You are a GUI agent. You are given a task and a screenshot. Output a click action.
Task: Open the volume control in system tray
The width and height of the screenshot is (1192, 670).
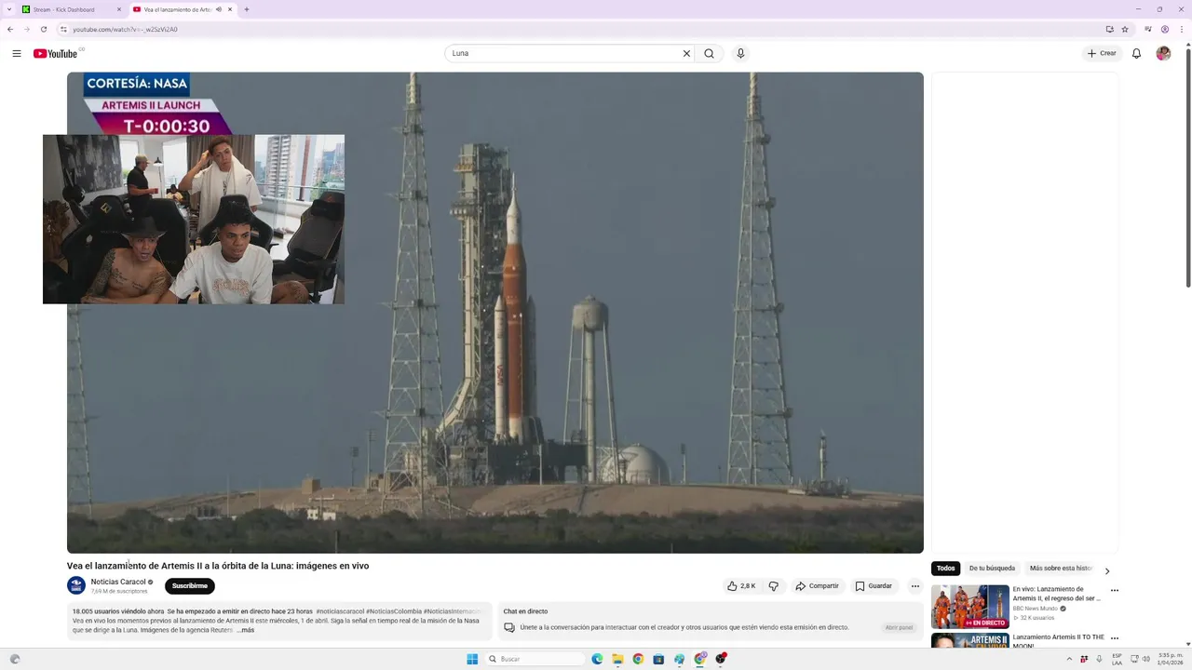pyautogui.click(x=1145, y=659)
